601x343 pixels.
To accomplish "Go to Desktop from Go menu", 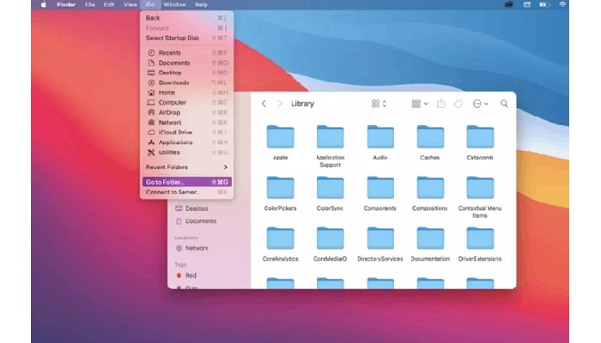I will (186, 73).
